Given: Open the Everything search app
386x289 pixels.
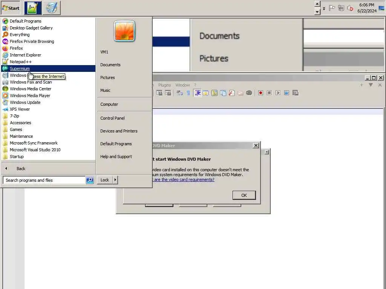Looking at the screenshot, I should 20,35.
